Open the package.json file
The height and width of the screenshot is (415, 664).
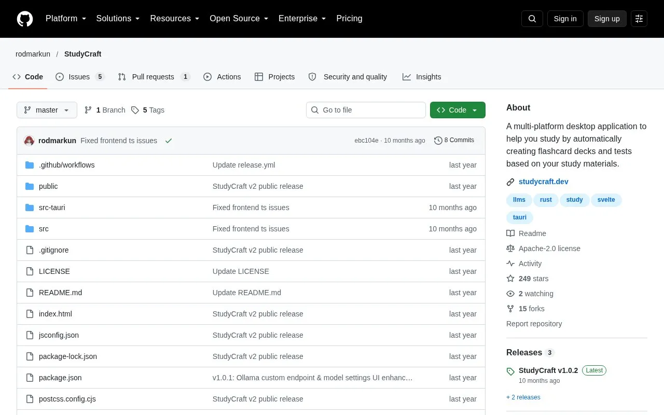click(60, 378)
